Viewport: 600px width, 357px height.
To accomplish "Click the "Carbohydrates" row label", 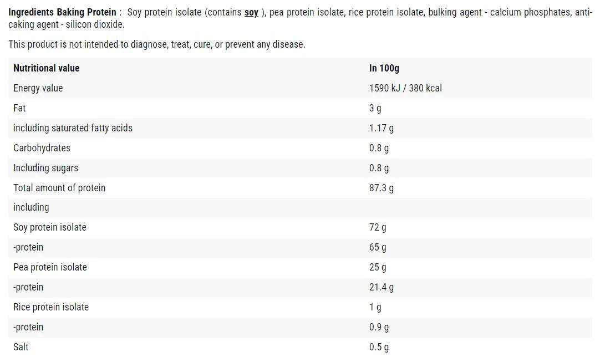I will (x=42, y=148).
